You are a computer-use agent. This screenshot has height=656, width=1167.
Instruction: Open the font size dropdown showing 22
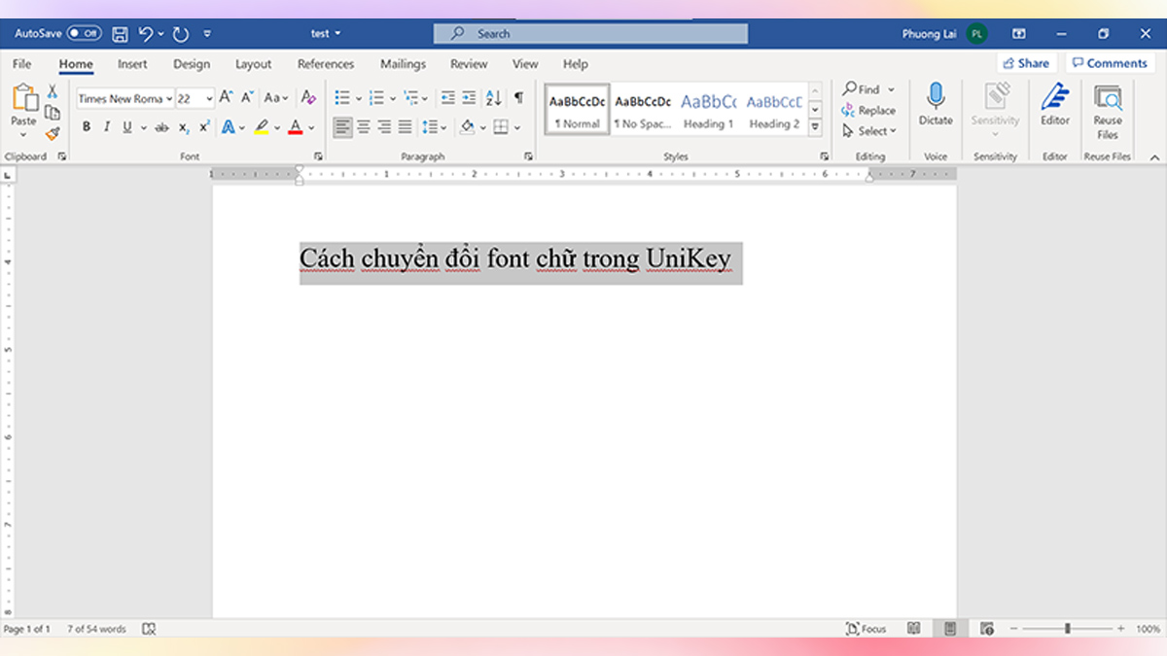pos(209,99)
